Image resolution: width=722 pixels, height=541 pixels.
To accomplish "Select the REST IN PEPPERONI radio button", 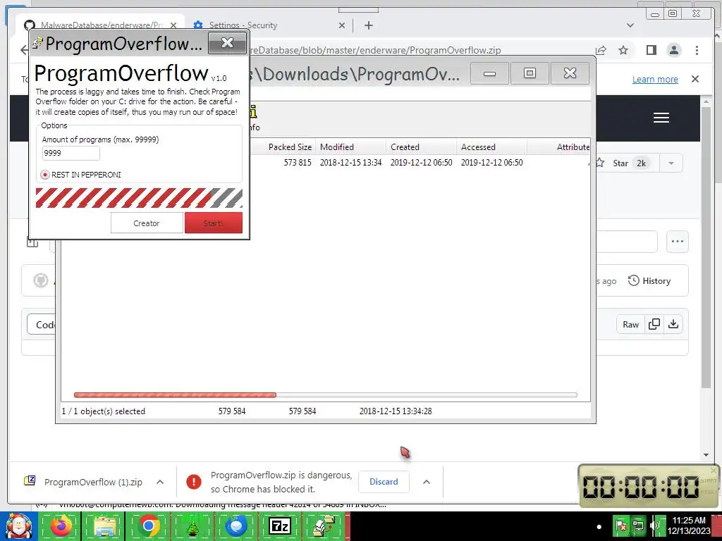I will tap(45, 175).
